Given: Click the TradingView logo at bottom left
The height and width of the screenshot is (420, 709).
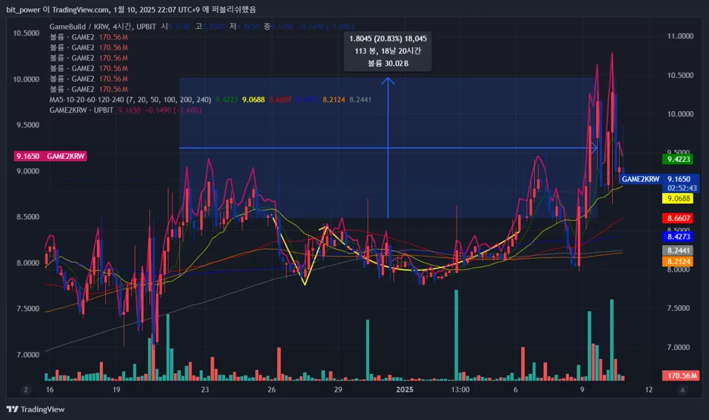Looking at the screenshot, I should (35, 409).
